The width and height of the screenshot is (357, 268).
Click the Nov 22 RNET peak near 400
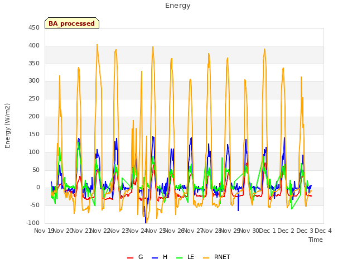pos(97,45)
